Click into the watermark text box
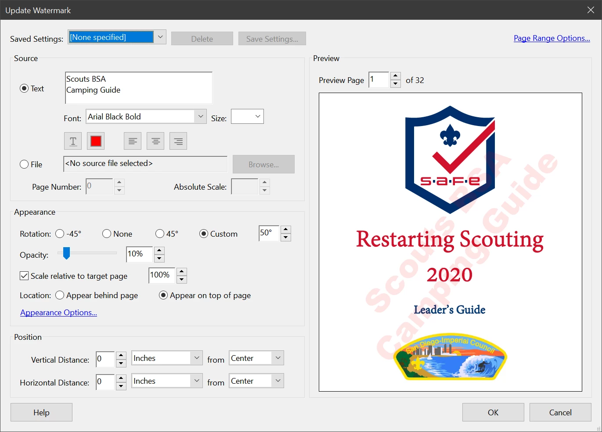Viewport: 602px width, 432px height. [x=139, y=88]
